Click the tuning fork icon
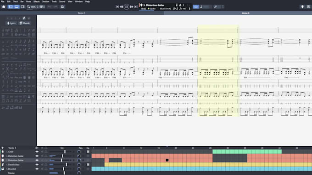The height and width of the screenshot is (175, 312). pos(215,7)
